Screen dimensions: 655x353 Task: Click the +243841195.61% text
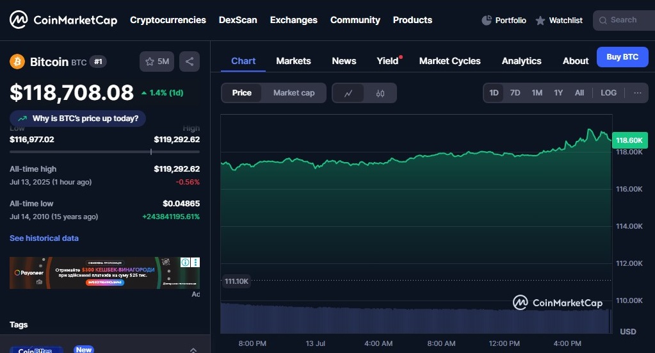point(171,217)
